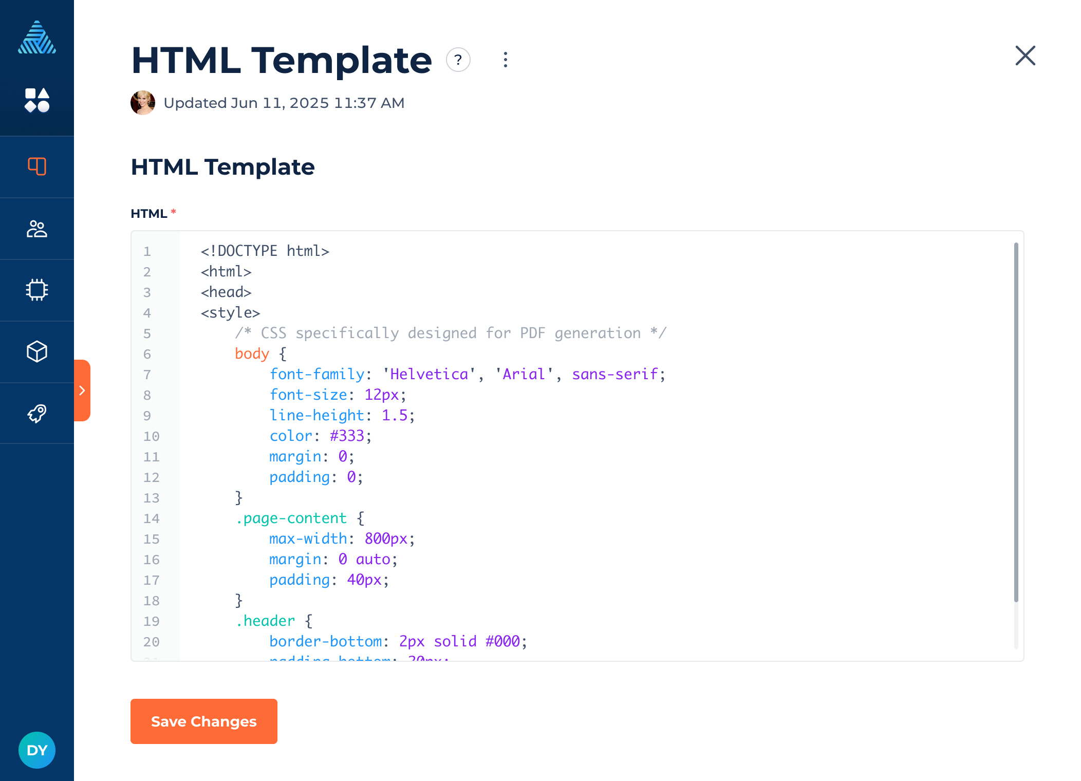Click the rocket launch icon in sidebar
The image size is (1081, 781).
pos(37,413)
